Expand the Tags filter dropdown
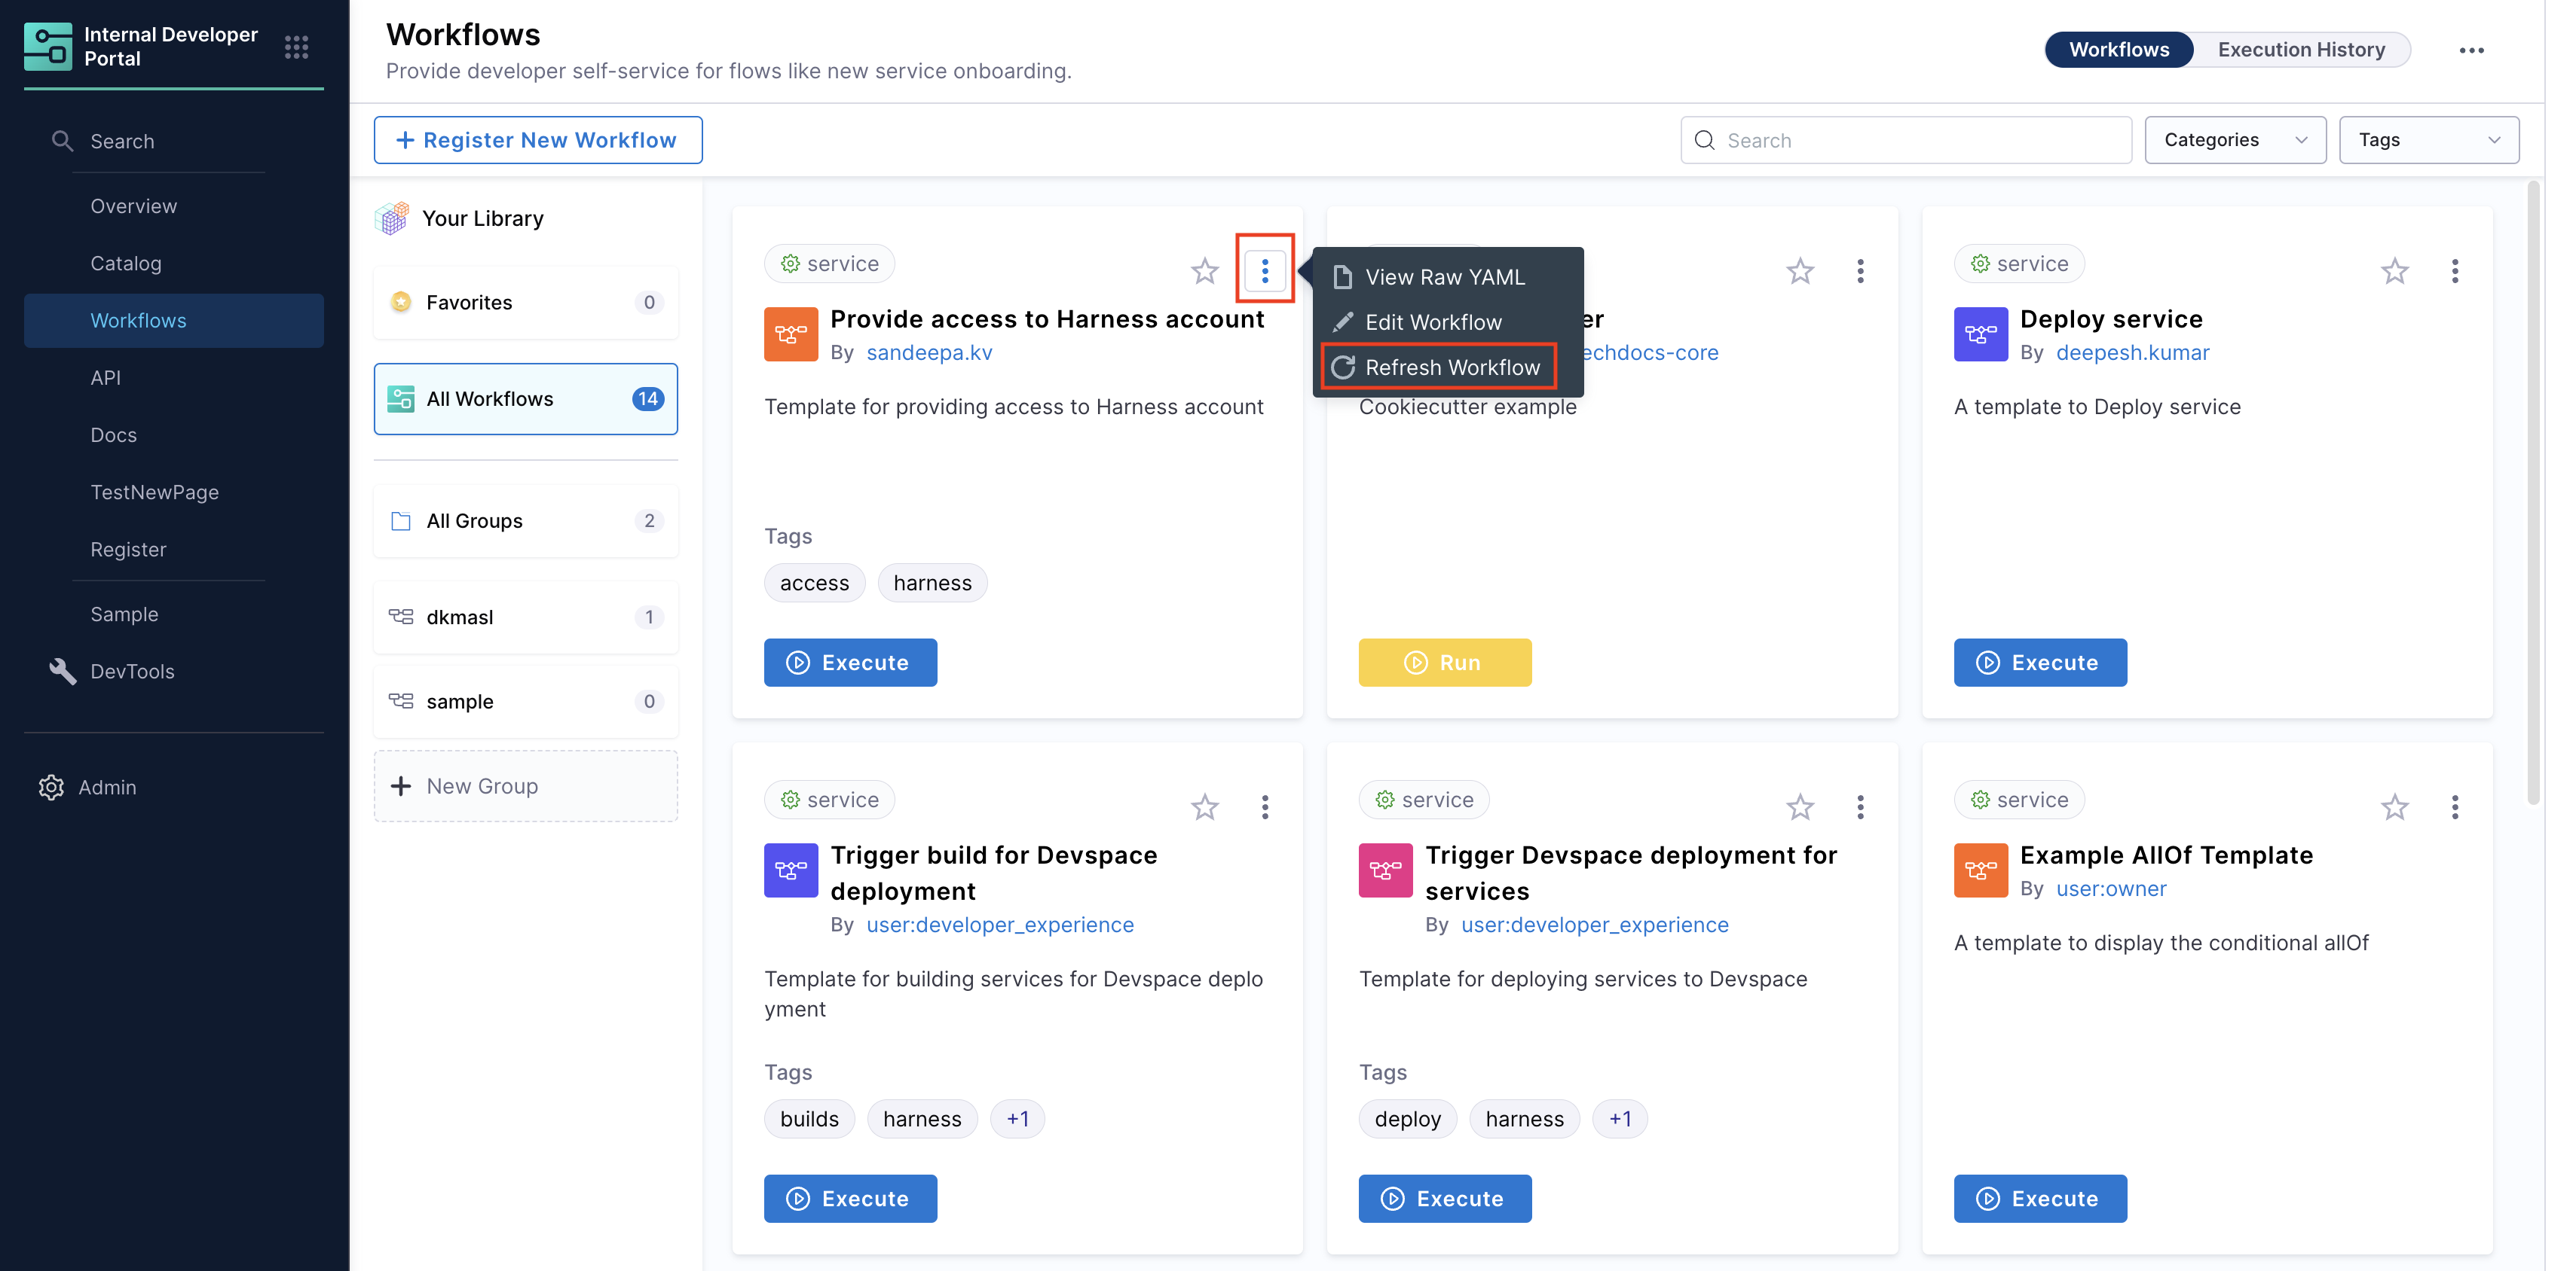The width and height of the screenshot is (2576, 1271). pyautogui.click(x=2428, y=140)
